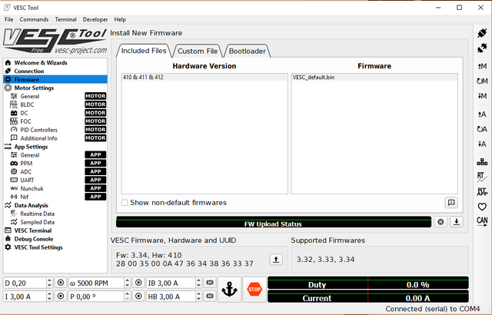Write motor configuration (down-arrow M icon)
The width and height of the screenshot is (492, 315).
coord(482,96)
